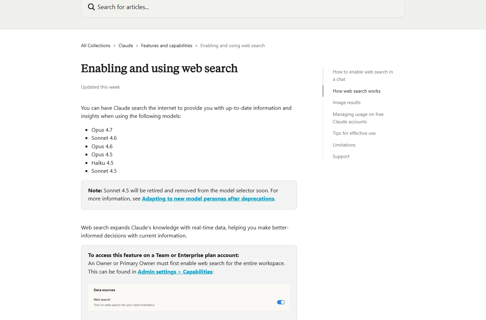Click the Opus 4.7 list item

[102, 130]
